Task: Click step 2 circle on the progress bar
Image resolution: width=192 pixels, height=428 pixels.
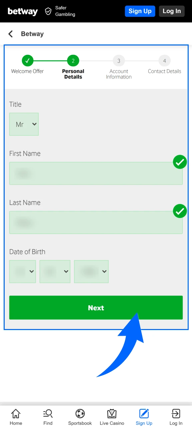Action: pos(73,61)
